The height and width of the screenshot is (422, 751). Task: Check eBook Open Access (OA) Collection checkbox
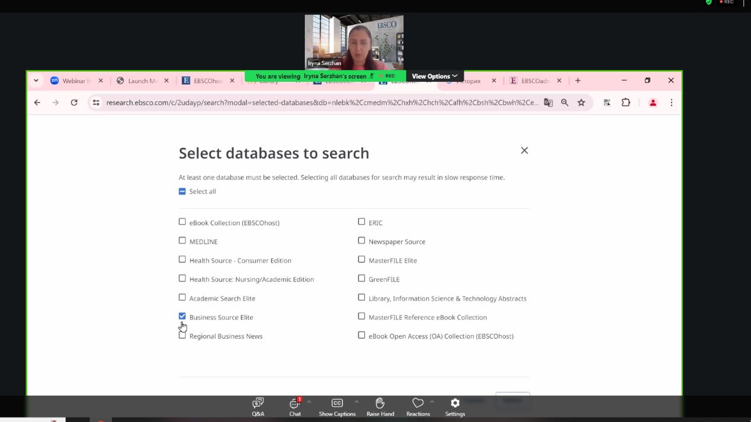362,335
